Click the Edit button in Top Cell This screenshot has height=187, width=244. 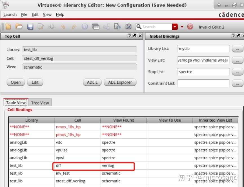35,82
